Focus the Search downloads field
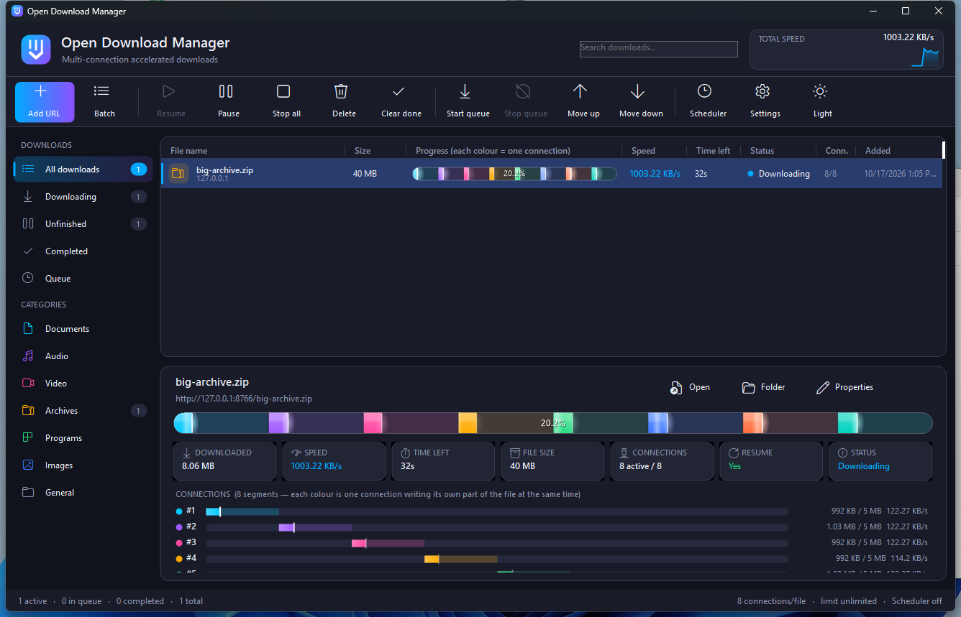This screenshot has height=617, width=961. pos(659,48)
